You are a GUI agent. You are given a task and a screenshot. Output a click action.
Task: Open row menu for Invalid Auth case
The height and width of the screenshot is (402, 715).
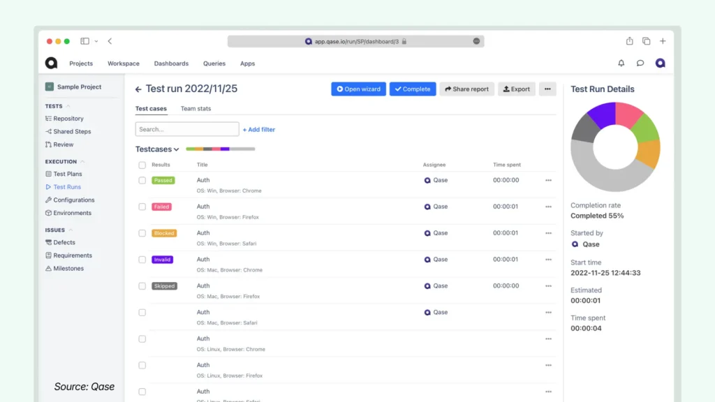coord(548,260)
